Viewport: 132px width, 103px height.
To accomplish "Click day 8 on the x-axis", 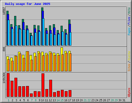I will click(36, 100).
